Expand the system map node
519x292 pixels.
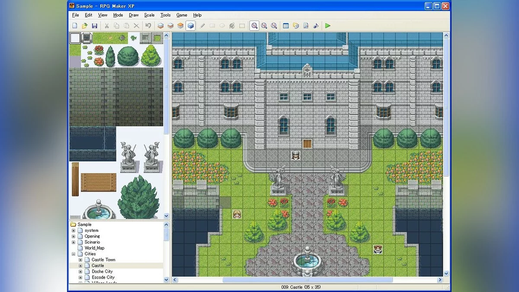[73, 231]
